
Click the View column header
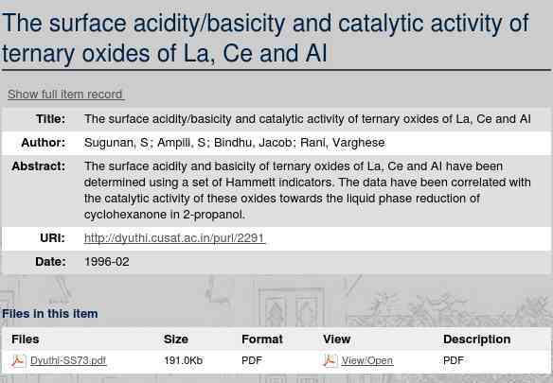click(x=336, y=339)
